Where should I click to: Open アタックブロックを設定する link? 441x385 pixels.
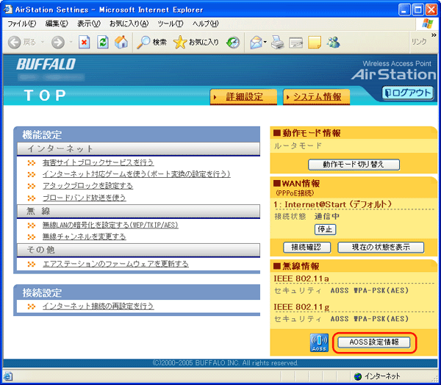click(x=87, y=186)
